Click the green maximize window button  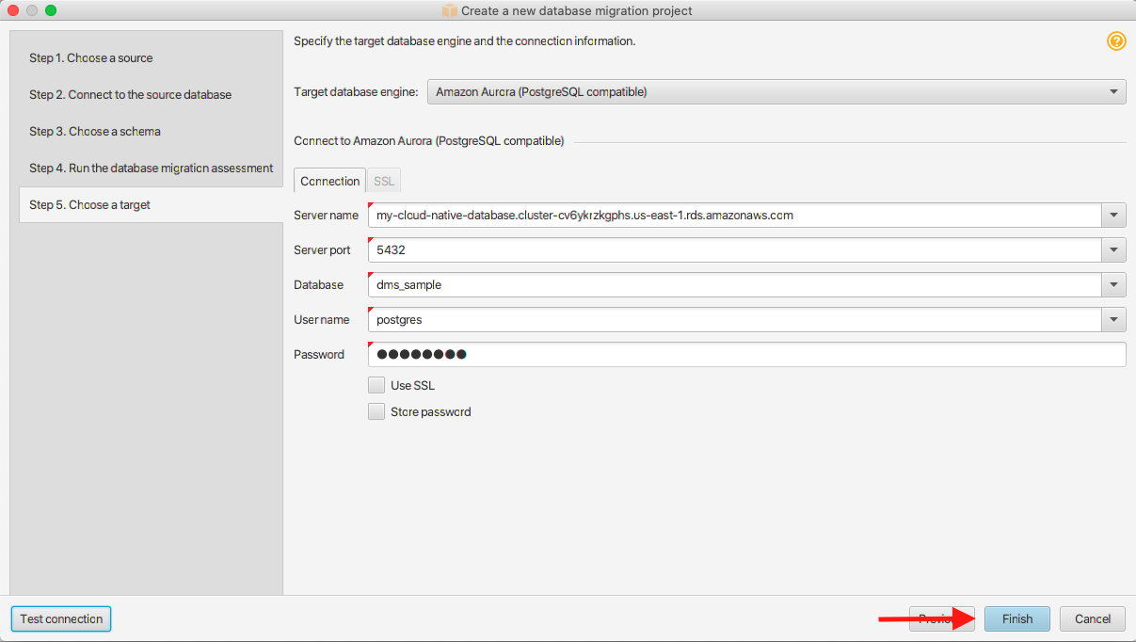point(51,10)
